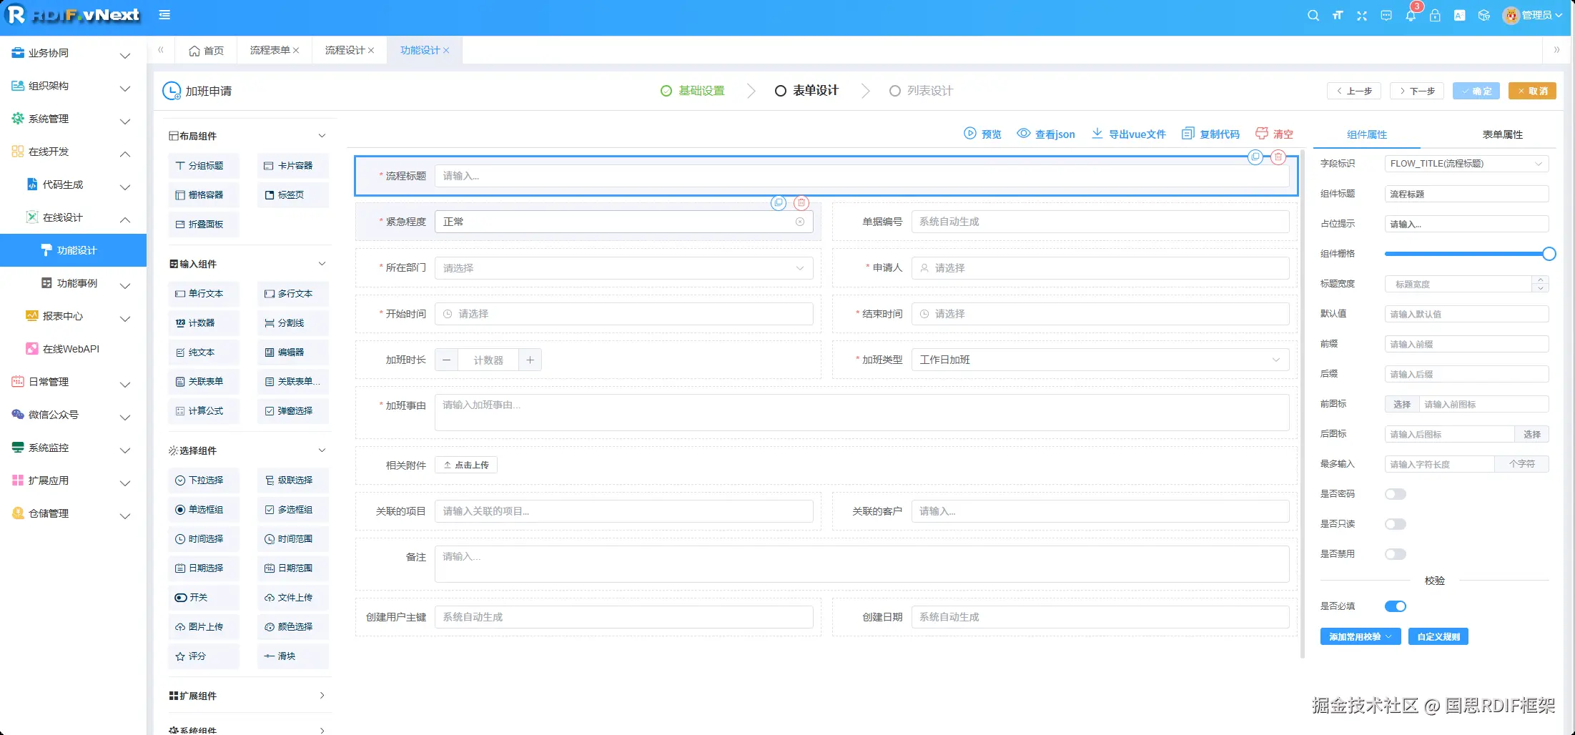This screenshot has height=735, width=1575.
Task: Click the 组件栅格 slider handle
Action: click(1549, 254)
